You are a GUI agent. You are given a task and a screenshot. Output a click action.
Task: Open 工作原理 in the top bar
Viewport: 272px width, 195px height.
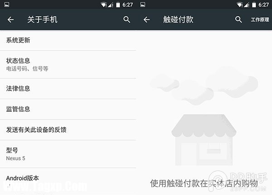pos(260,19)
